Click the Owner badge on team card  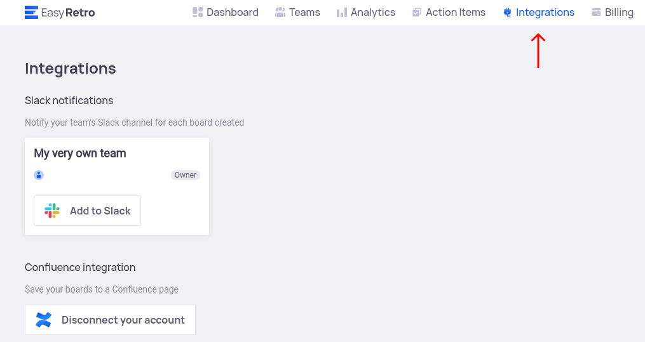[186, 175]
